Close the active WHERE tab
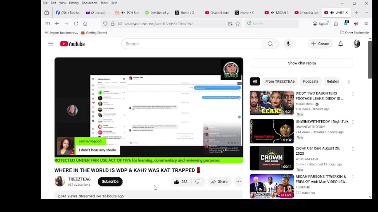 coord(347,13)
